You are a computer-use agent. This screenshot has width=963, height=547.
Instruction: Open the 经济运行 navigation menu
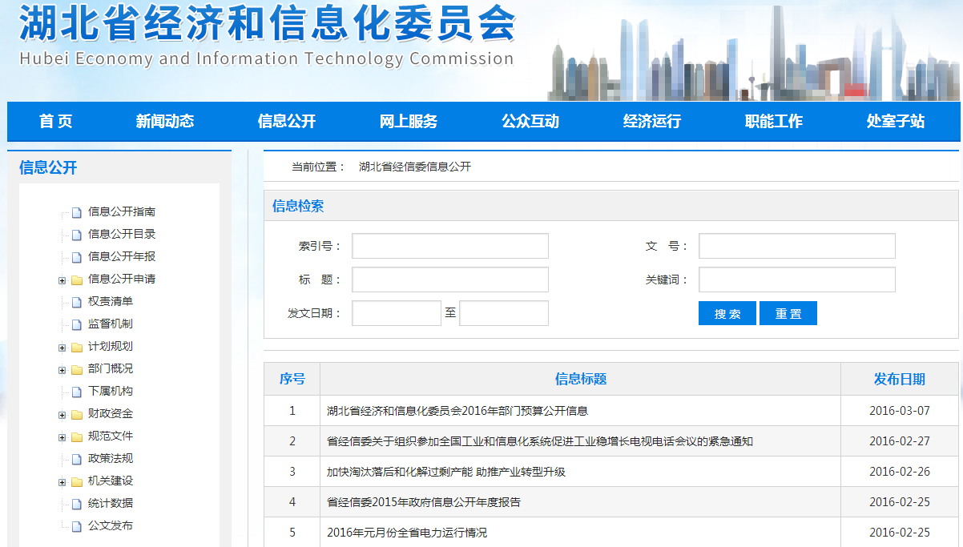pos(651,122)
